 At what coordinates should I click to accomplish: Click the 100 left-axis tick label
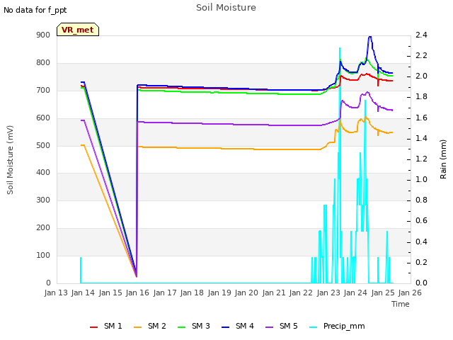[43, 256]
